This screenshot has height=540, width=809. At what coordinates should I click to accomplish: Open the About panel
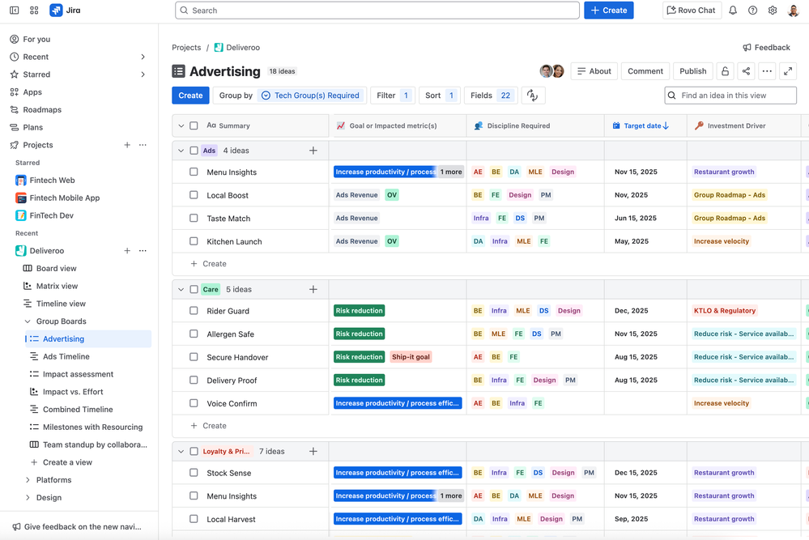[594, 71]
